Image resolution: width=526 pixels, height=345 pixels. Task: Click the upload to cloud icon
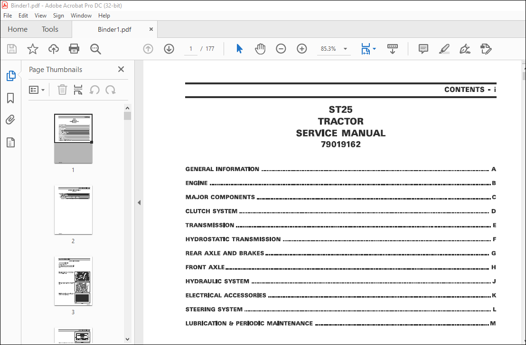tap(53, 49)
